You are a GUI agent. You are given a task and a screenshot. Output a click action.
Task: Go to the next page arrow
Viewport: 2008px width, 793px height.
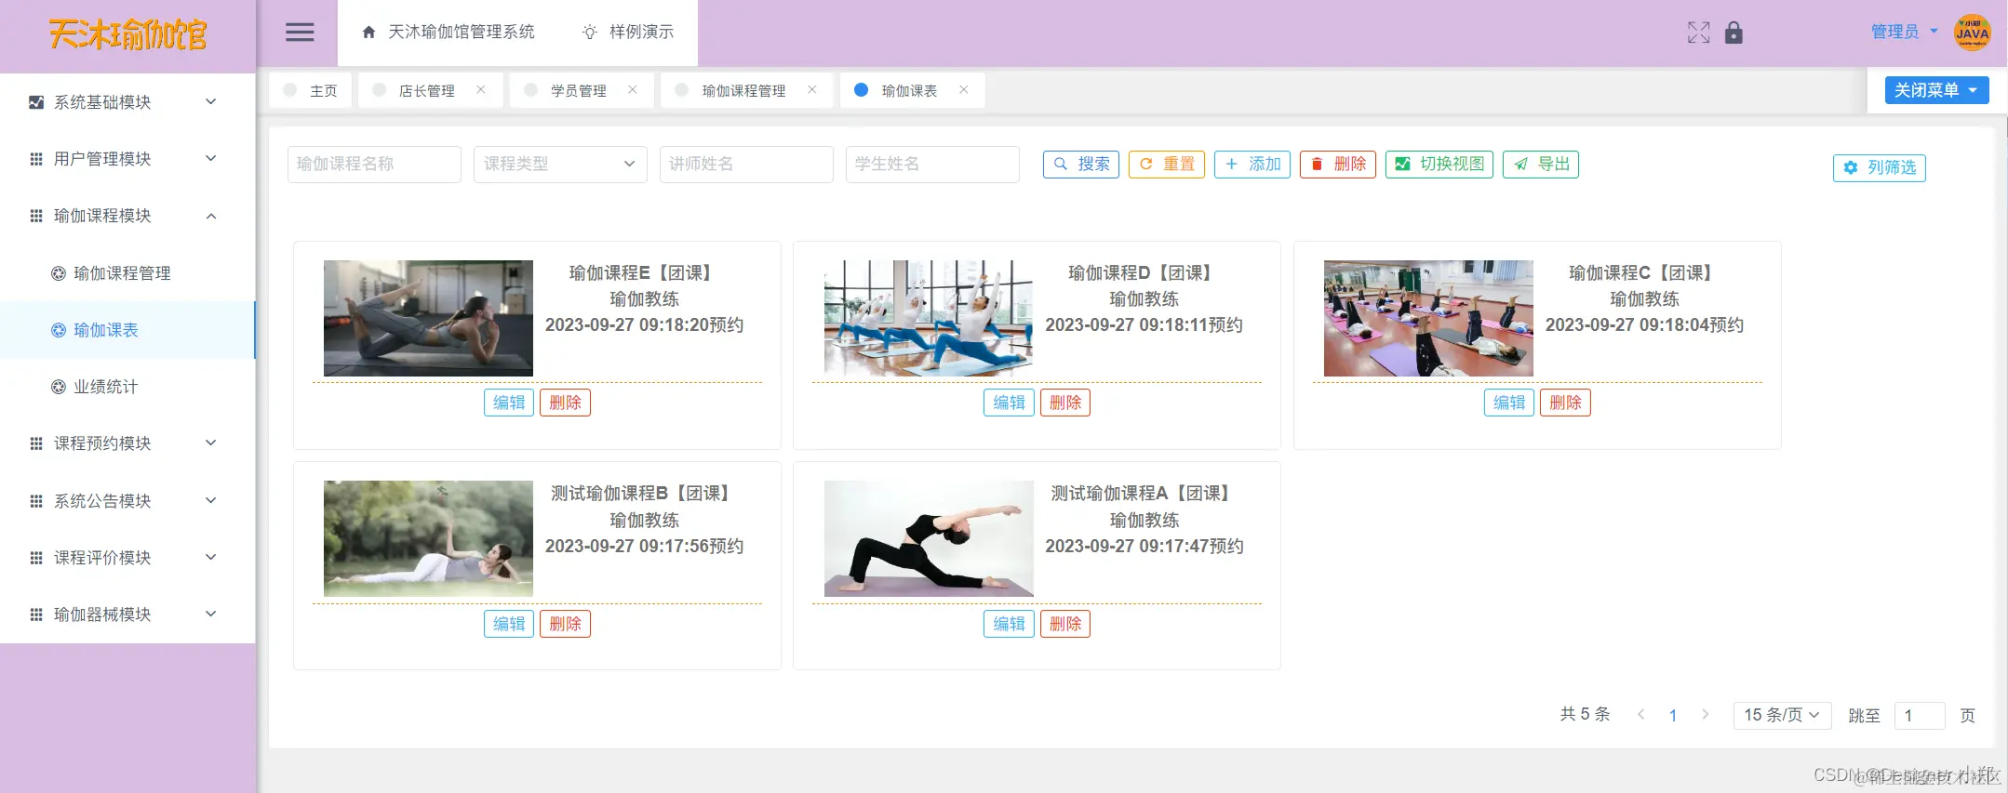pos(1705,715)
